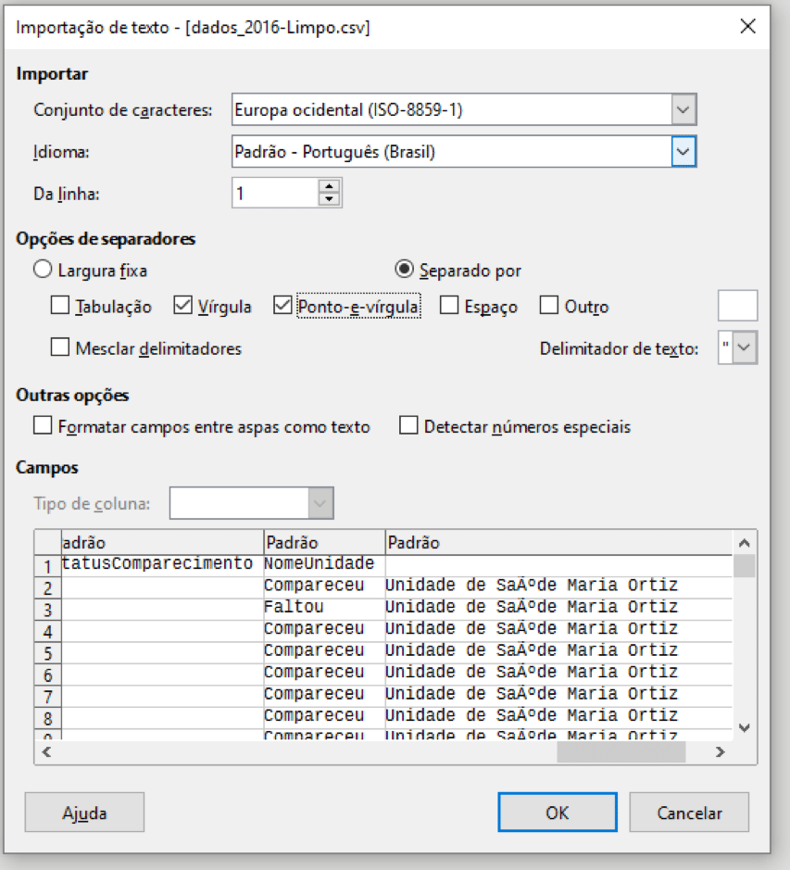Click the preview scroll down arrow
The image size is (790, 870).
click(745, 727)
